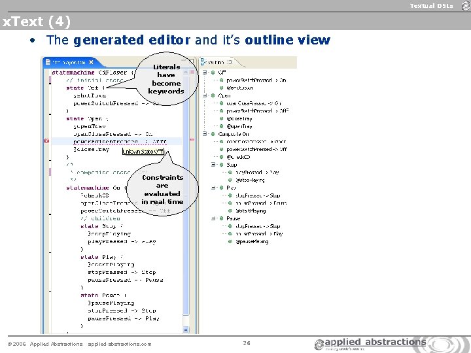Image resolution: width=471 pixels, height=353 pixels.
Task: Click the 'Unkown State Off' tooltip
Action: click(143, 152)
